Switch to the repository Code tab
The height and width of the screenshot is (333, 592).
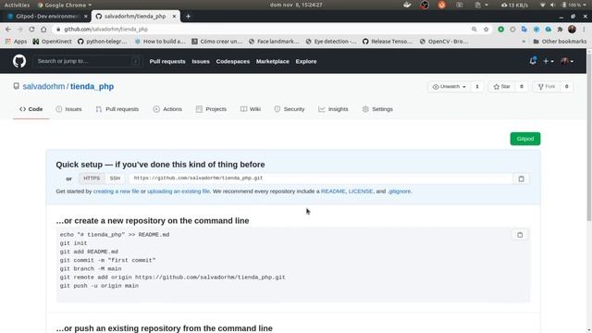click(x=31, y=109)
